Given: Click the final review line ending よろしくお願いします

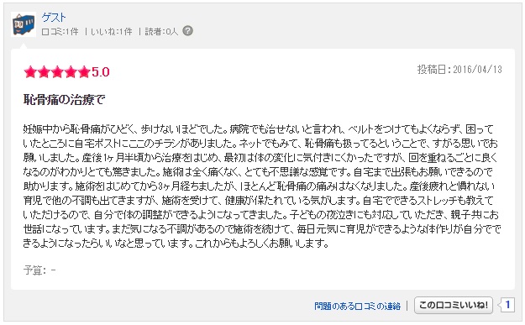Looking at the screenshot, I should coord(176,244).
